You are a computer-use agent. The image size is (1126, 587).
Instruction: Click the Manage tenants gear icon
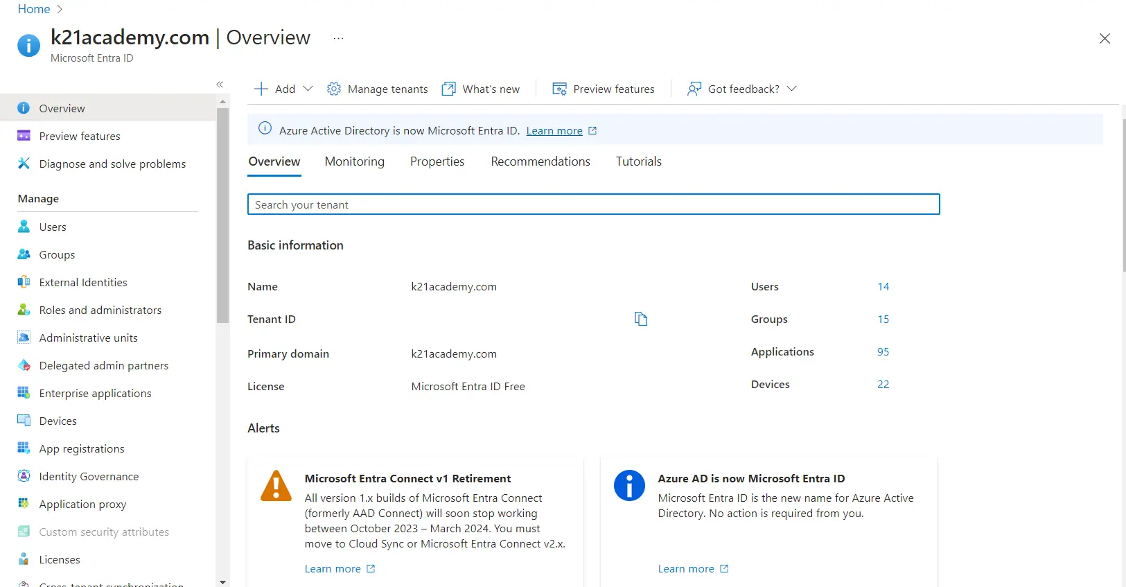click(x=334, y=89)
